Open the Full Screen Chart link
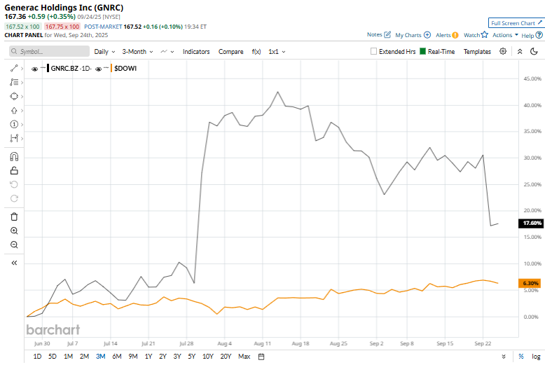The image size is (545, 365). (x=516, y=23)
